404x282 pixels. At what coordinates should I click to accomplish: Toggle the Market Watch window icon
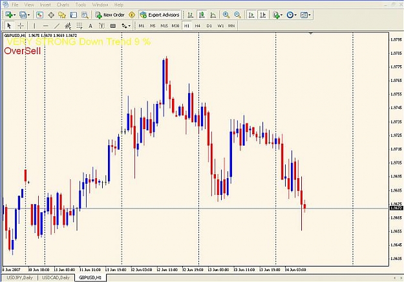(x=39, y=15)
